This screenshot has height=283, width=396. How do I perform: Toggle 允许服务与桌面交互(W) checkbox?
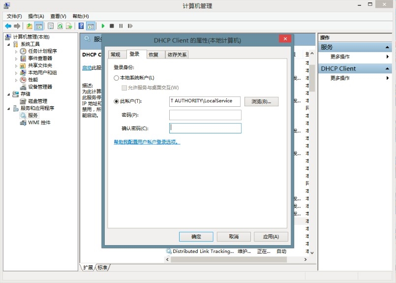(x=124, y=88)
